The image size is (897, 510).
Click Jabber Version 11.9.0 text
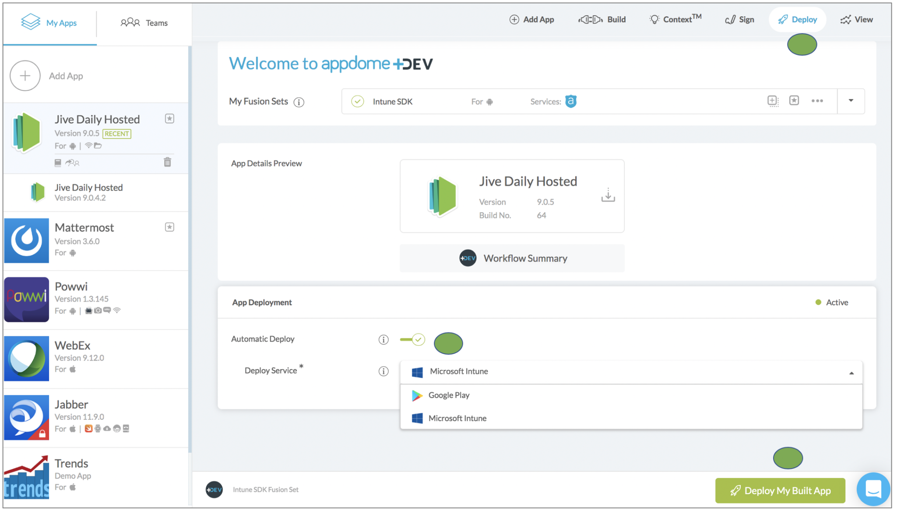pyautogui.click(x=79, y=417)
